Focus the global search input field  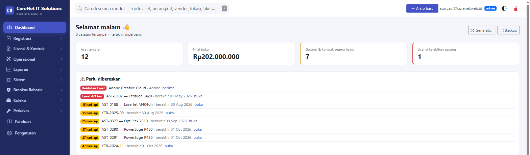pyautogui.click(x=152, y=8)
